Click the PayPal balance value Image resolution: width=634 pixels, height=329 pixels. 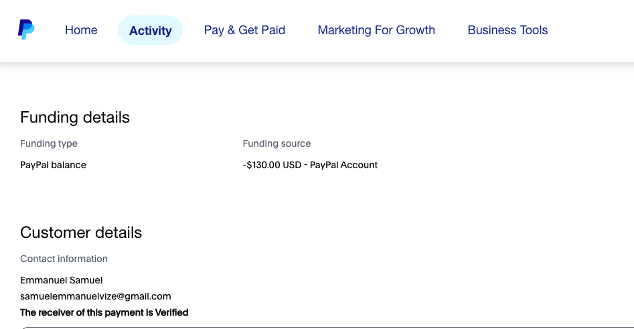point(53,165)
